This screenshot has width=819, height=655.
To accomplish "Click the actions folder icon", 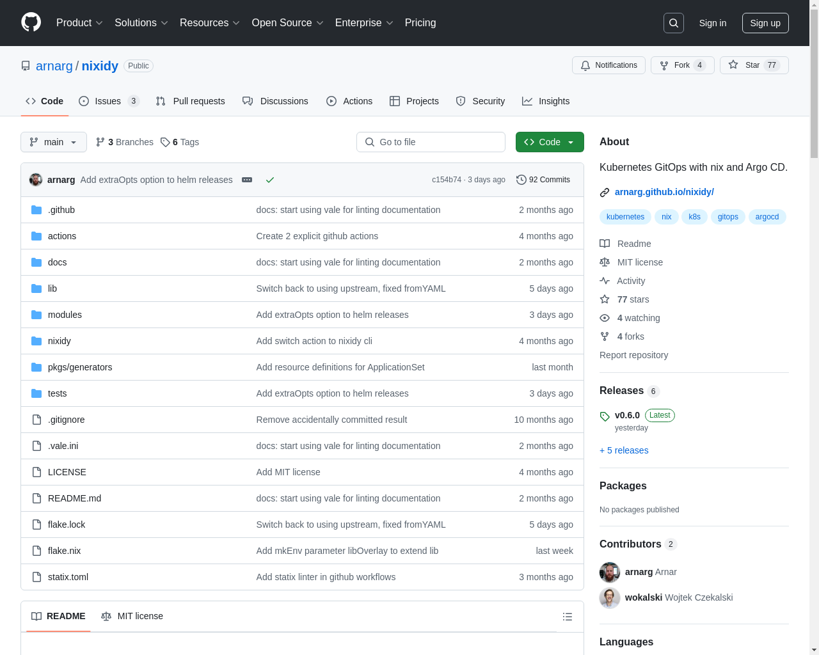I will point(36,236).
